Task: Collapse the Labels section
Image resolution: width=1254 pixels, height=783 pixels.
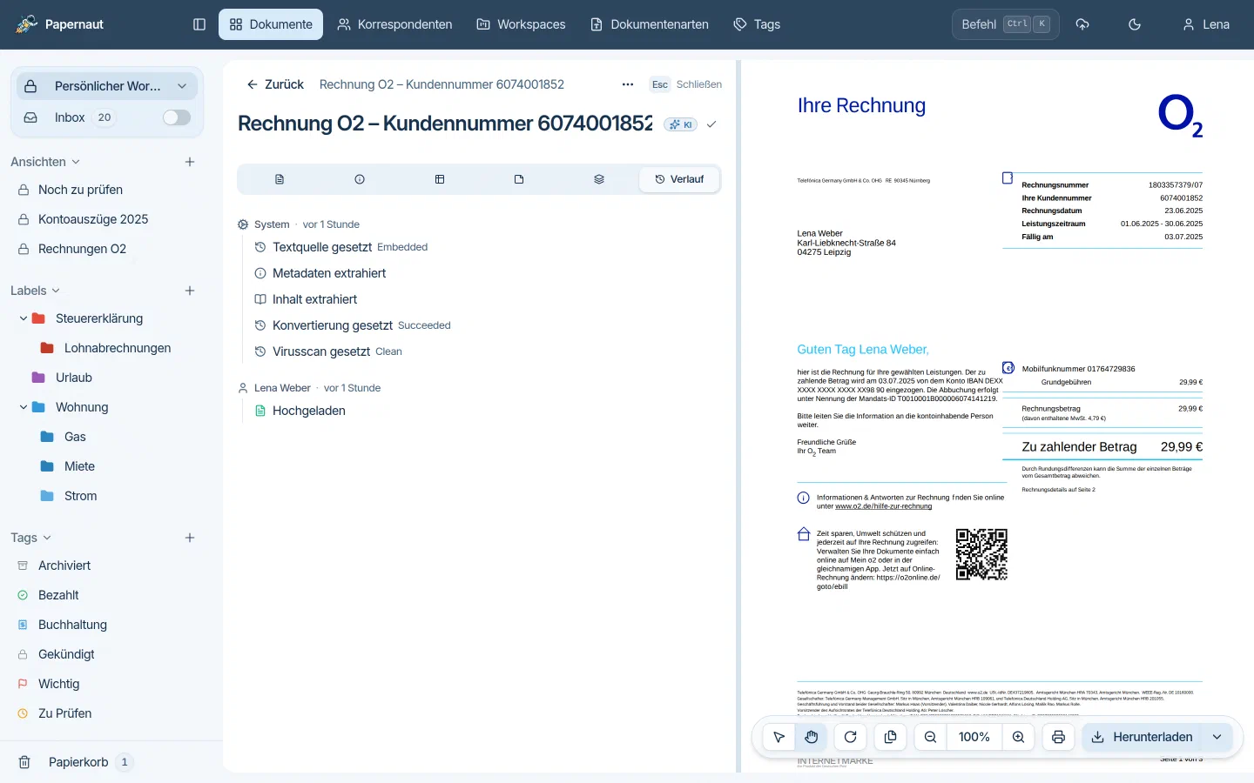Action: click(36, 291)
